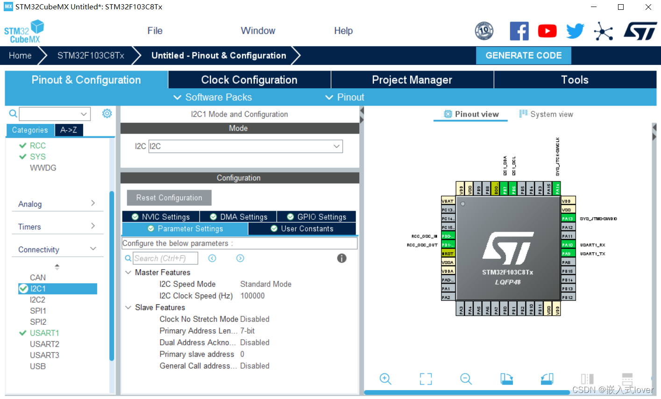Rotate the chip view clockwise
Image resolution: width=661 pixels, height=399 pixels.
click(x=506, y=379)
